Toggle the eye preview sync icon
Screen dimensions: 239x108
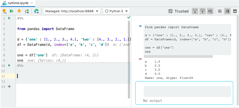click(210, 11)
